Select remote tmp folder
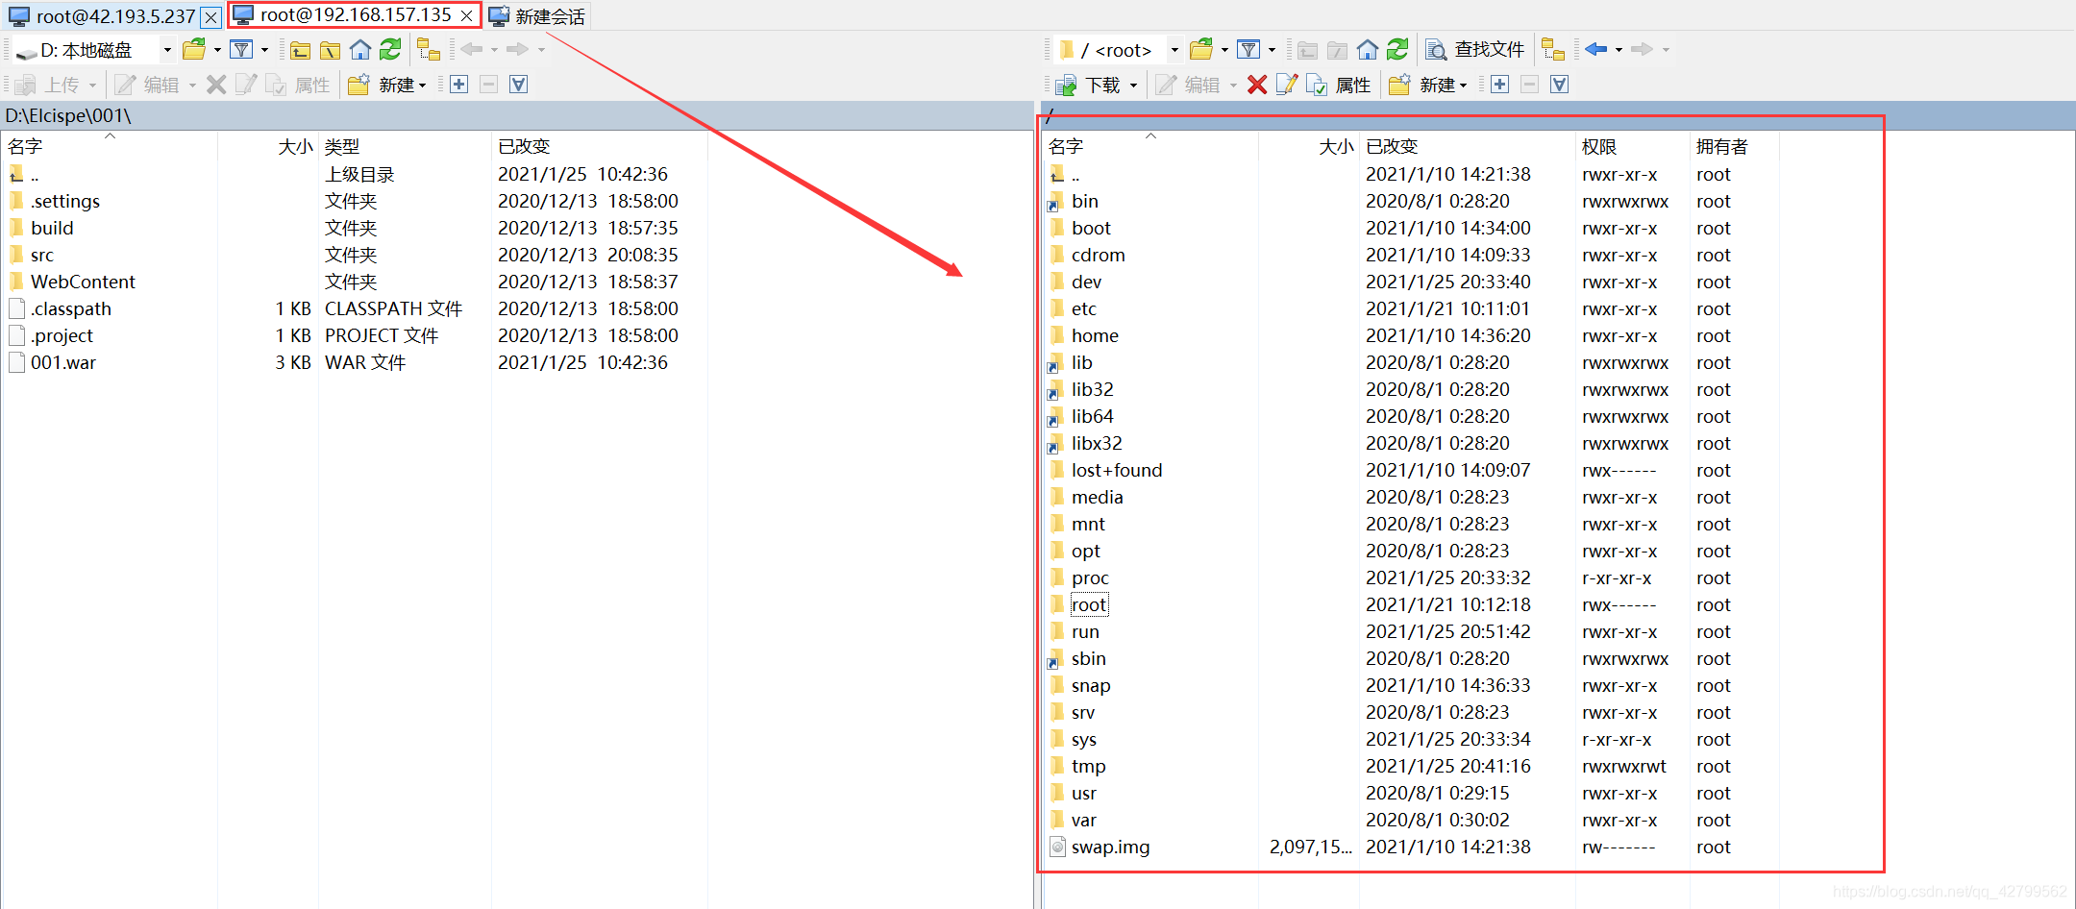This screenshot has height=909, width=2076. 1089,766
